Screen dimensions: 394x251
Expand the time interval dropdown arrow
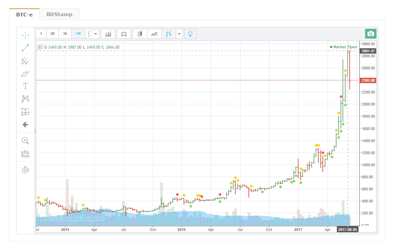click(95, 34)
